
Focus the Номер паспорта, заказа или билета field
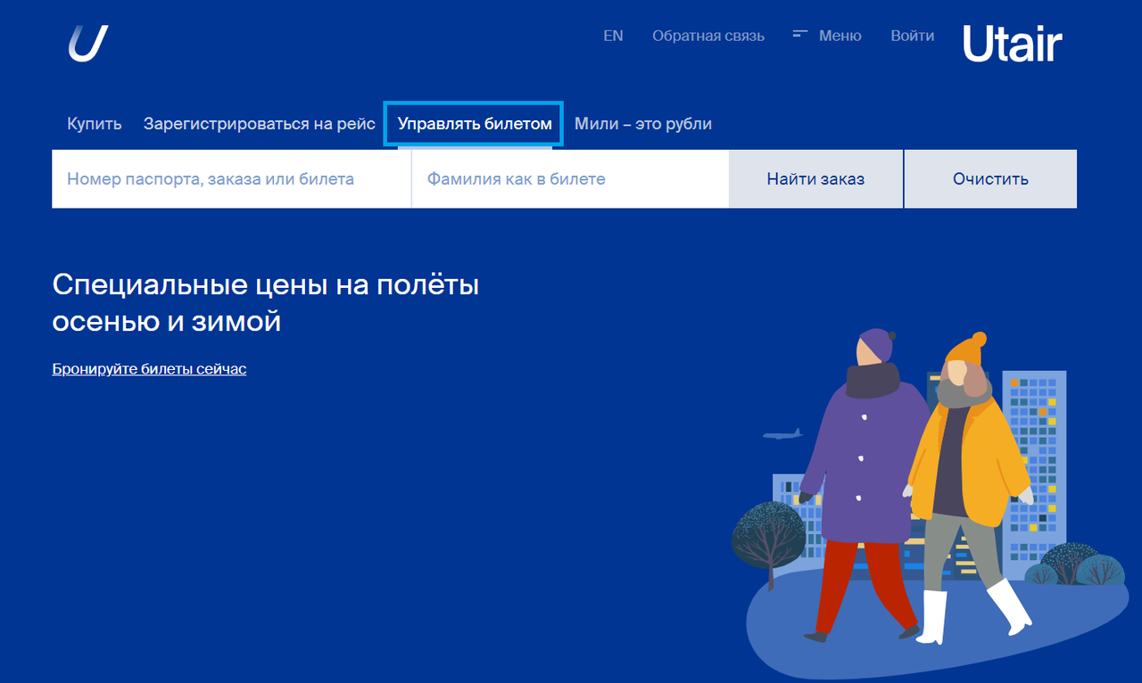(x=231, y=179)
